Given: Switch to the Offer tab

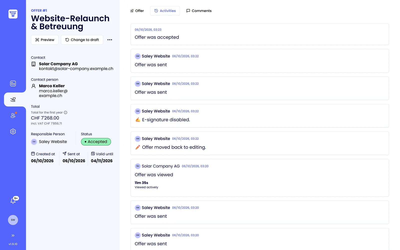Looking at the screenshot, I should 137,11.
